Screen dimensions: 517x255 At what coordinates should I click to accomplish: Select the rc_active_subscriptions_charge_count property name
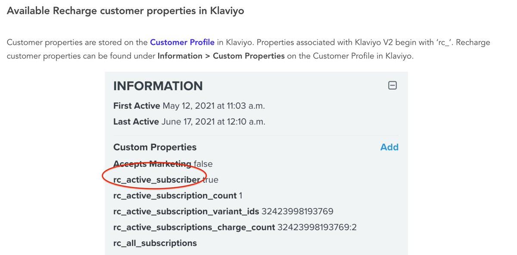coord(194,227)
